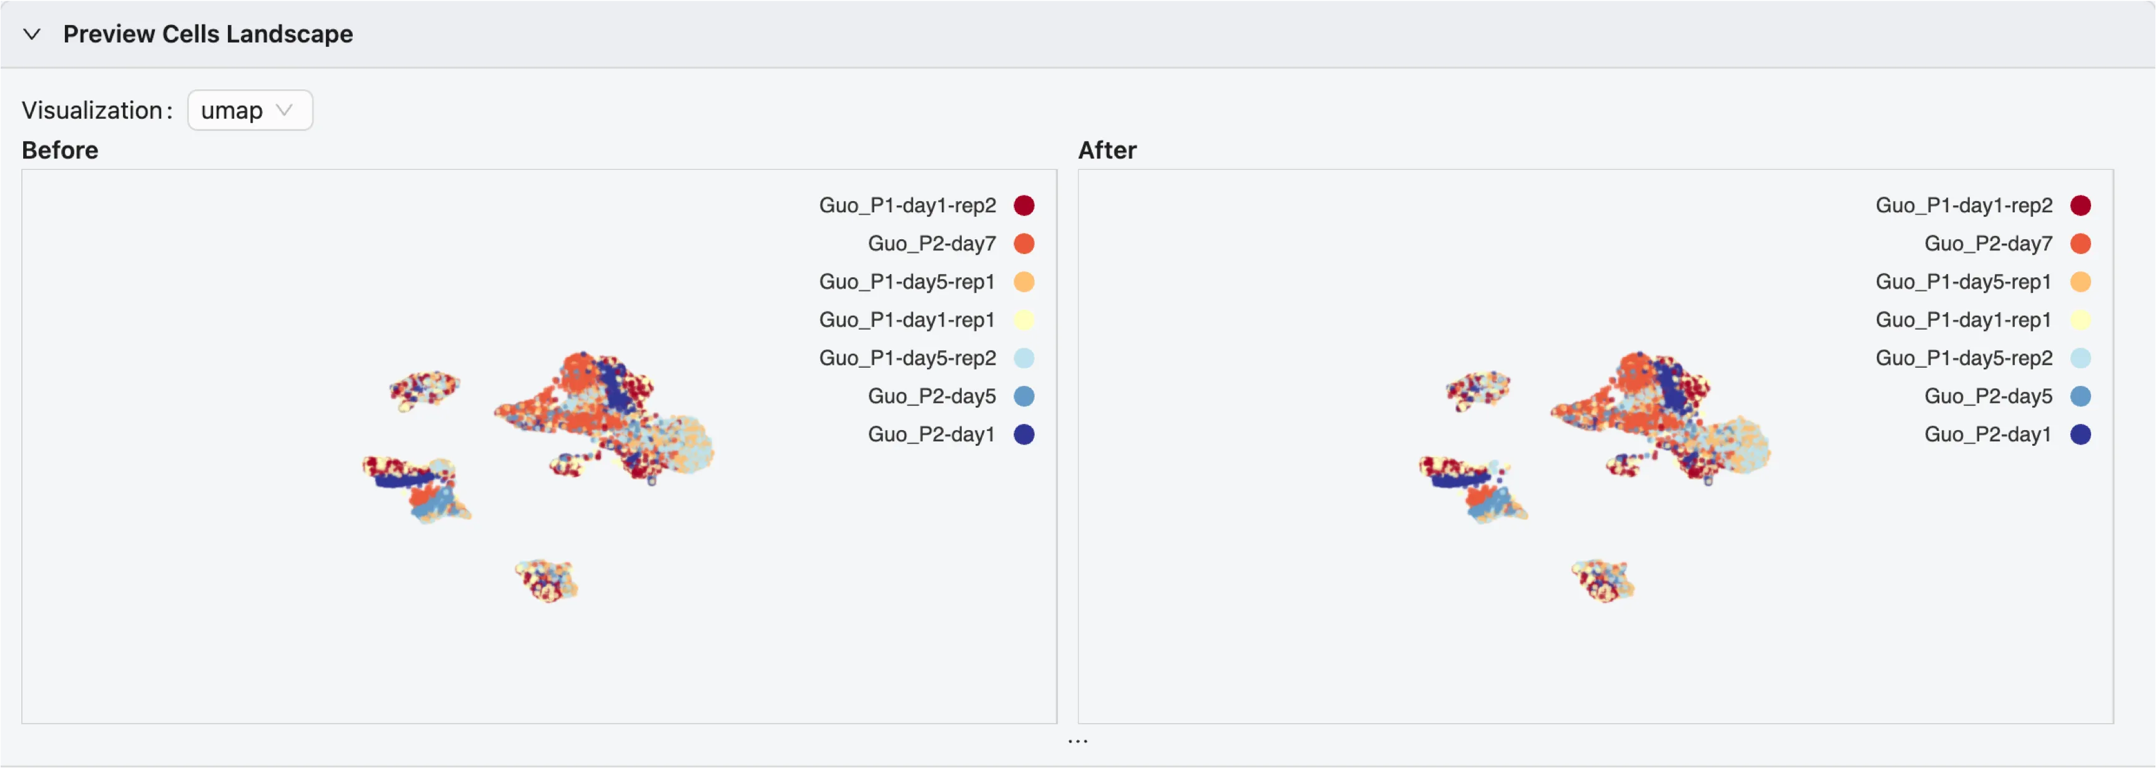Toggle Guo_P1-day5-rep2 light blue dot in Before legend
This screenshot has height=768, width=2156.
[x=1024, y=358]
